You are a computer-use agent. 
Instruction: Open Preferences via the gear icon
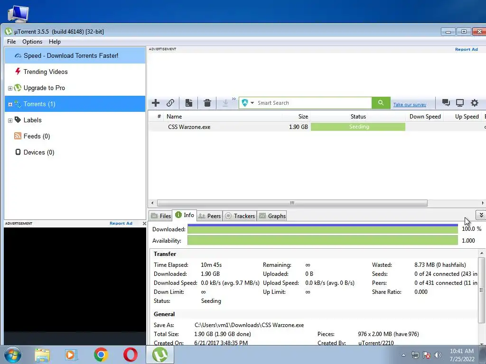tap(475, 103)
